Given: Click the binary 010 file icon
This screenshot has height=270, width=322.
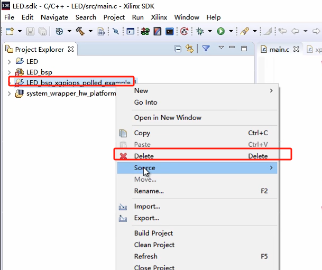Looking at the screenshot, I should coord(101,31).
